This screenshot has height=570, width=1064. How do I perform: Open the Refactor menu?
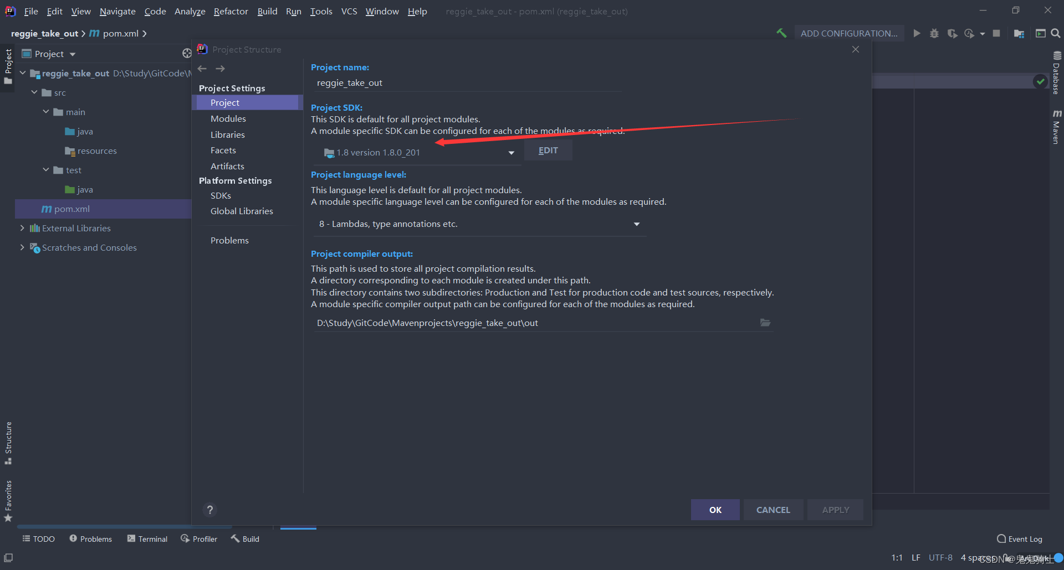click(x=231, y=11)
